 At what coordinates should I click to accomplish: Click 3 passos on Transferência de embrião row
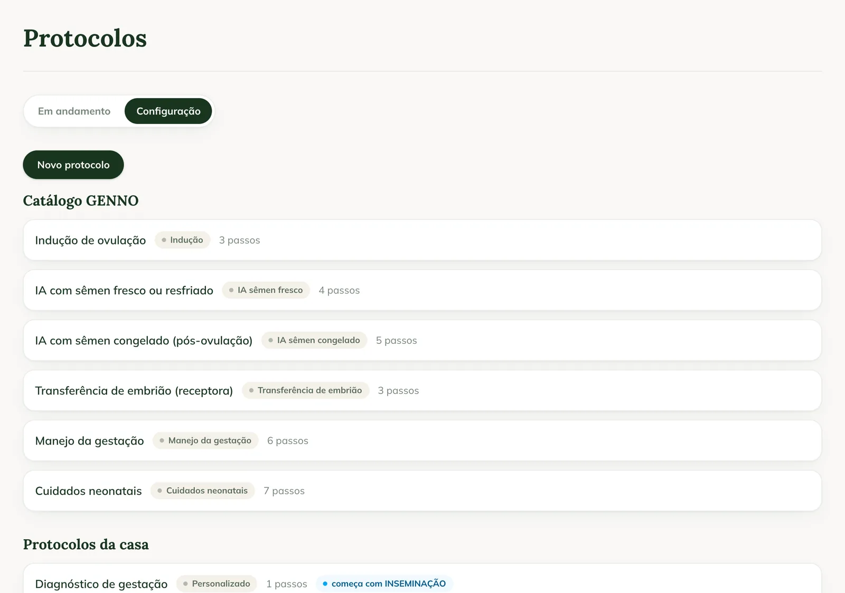tap(398, 391)
